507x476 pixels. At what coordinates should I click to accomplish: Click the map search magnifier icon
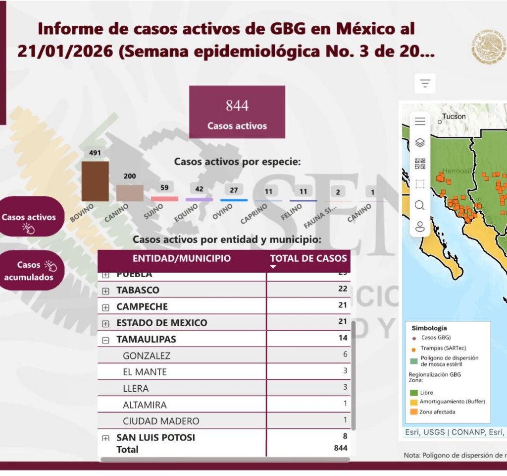click(x=420, y=205)
